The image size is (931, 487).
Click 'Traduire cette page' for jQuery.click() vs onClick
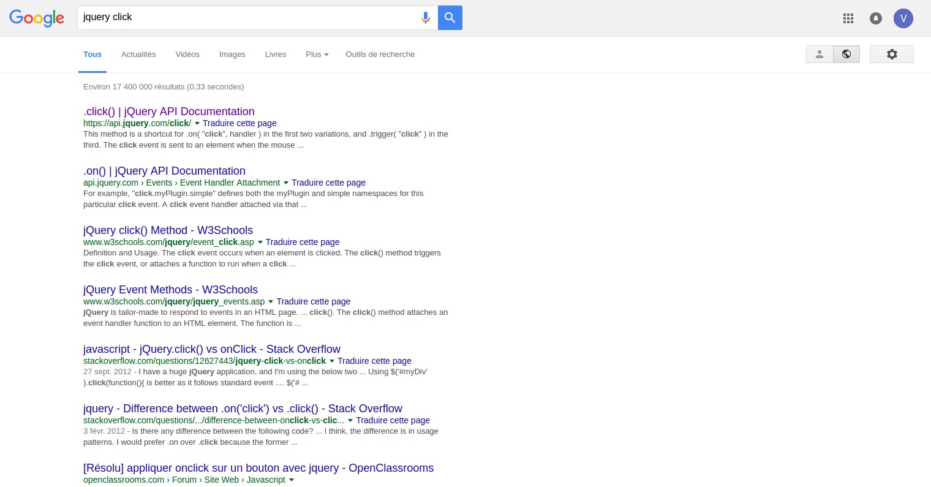(x=374, y=361)
